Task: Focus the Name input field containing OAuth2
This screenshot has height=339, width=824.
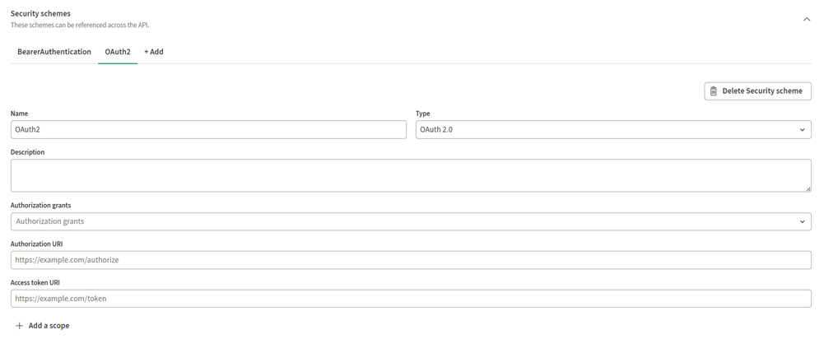Action: (x=208, y=130)
